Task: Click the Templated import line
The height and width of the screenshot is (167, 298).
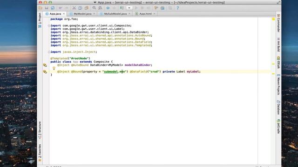Action: coord(102,45)
